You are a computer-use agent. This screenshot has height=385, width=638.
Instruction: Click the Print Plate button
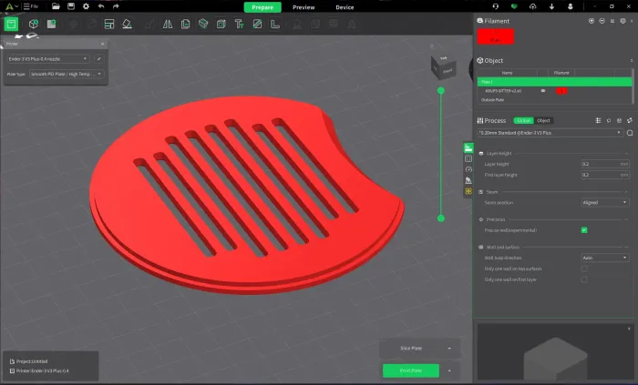(x=411, y=370)
